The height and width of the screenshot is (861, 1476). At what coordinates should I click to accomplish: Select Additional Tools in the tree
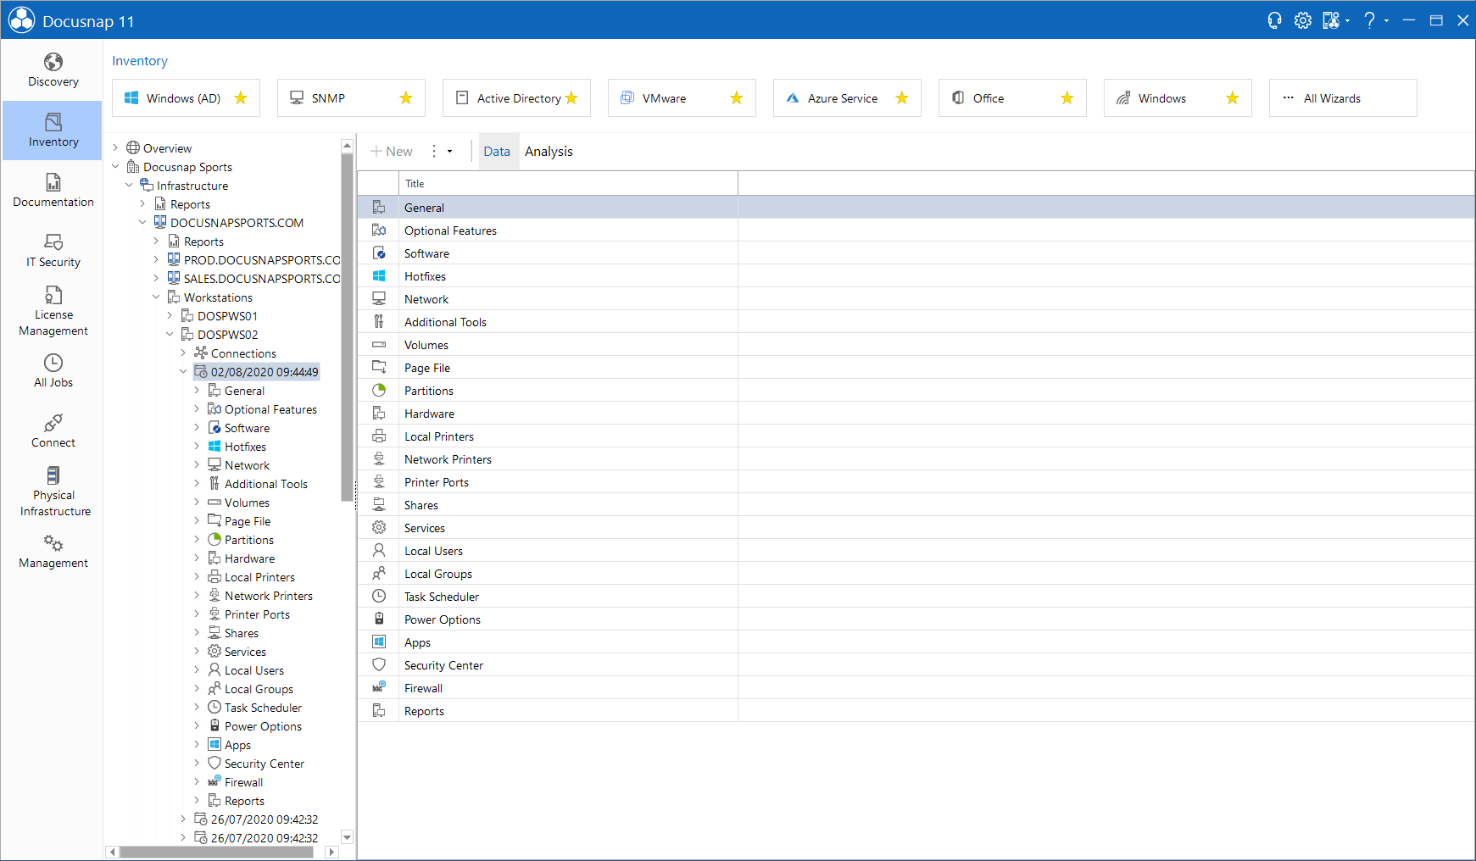(x=265, y=484)
